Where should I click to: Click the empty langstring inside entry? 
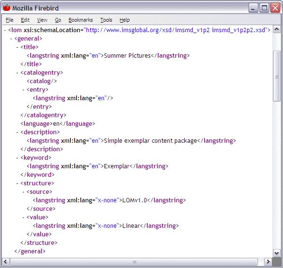click(73, 98)
